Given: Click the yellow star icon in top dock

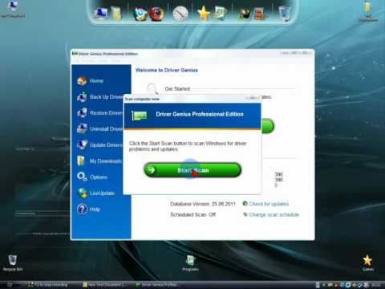Looking at the screenshot, I should [x=204, y=13].
